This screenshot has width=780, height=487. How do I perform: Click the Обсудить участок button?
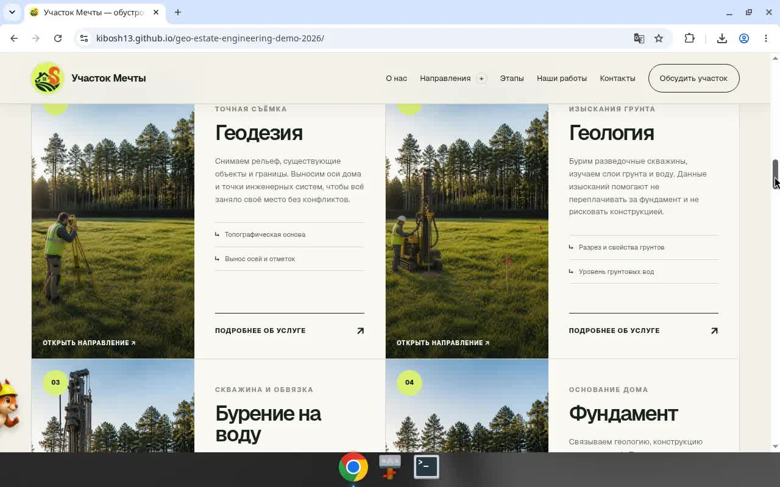click(x=693, y=78)
